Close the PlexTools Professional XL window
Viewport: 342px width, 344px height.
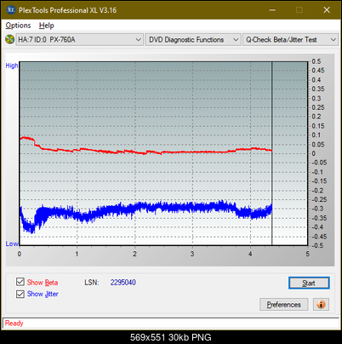click(x=327, y=10)
